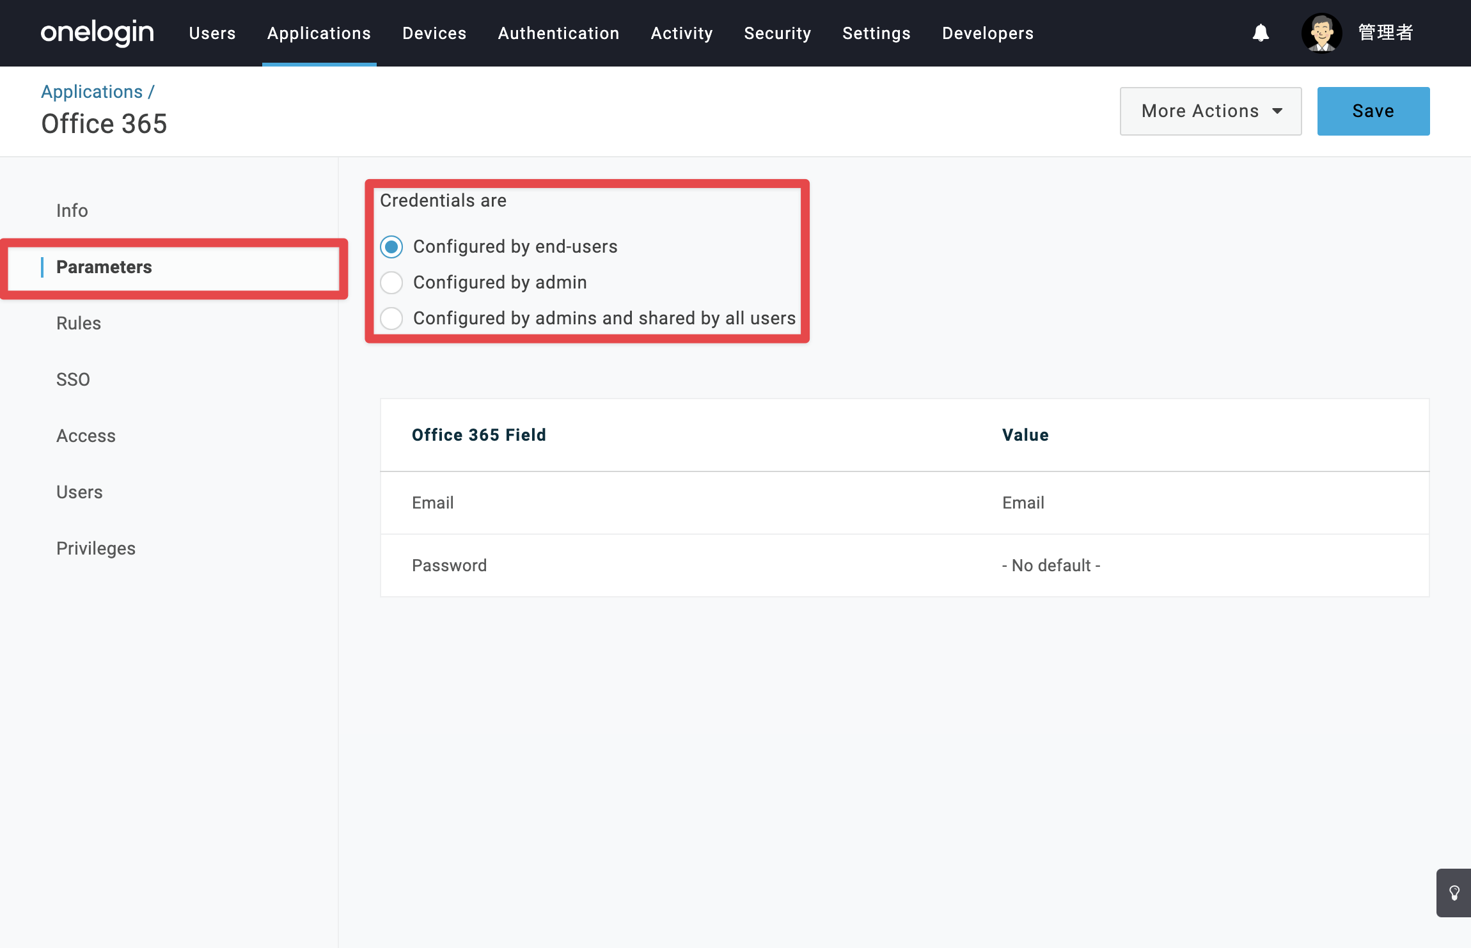
Task: Open the Developers menu
Action: click(x=988, y=33)
